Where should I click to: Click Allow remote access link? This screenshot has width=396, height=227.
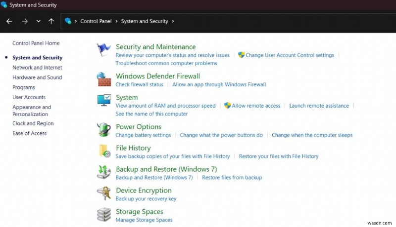(x=256, y=106)
